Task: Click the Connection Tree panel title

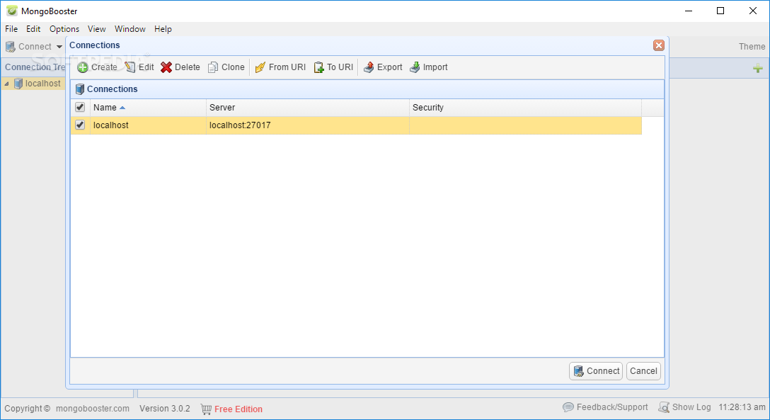Action: (35, 67)
